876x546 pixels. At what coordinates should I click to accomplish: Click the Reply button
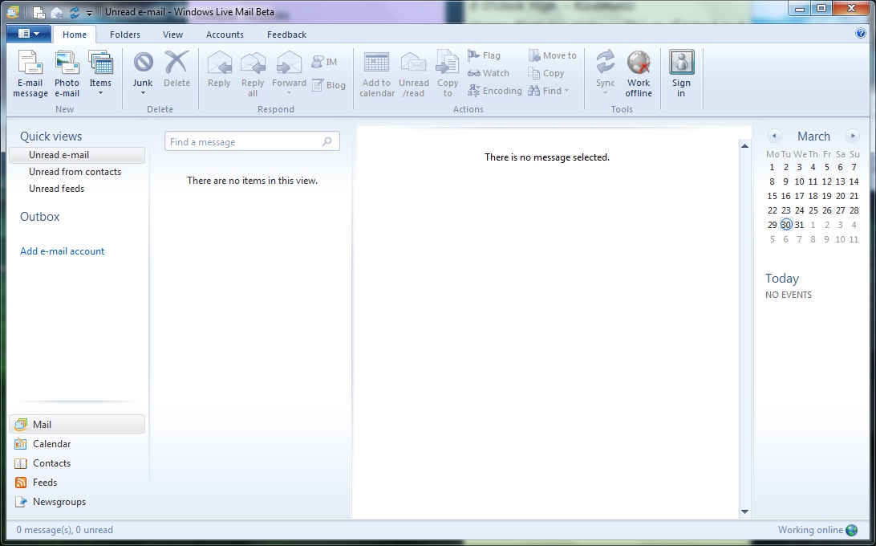point(219,69)
